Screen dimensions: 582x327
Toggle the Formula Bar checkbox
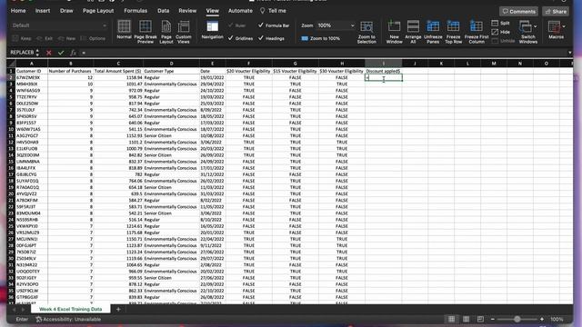pyautogui.click(x=274, y=25)
